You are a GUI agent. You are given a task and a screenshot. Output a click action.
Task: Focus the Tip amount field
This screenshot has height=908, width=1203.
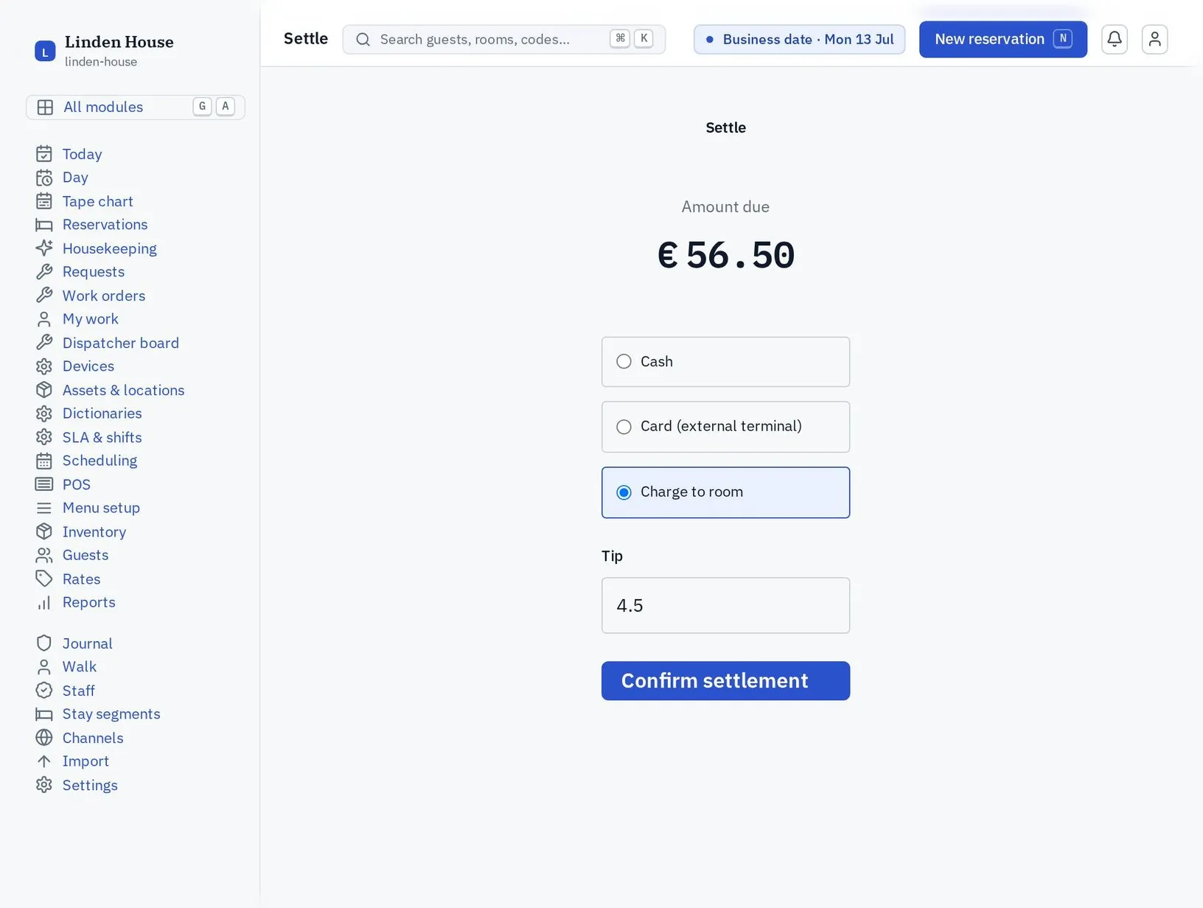tap(725, 605)
